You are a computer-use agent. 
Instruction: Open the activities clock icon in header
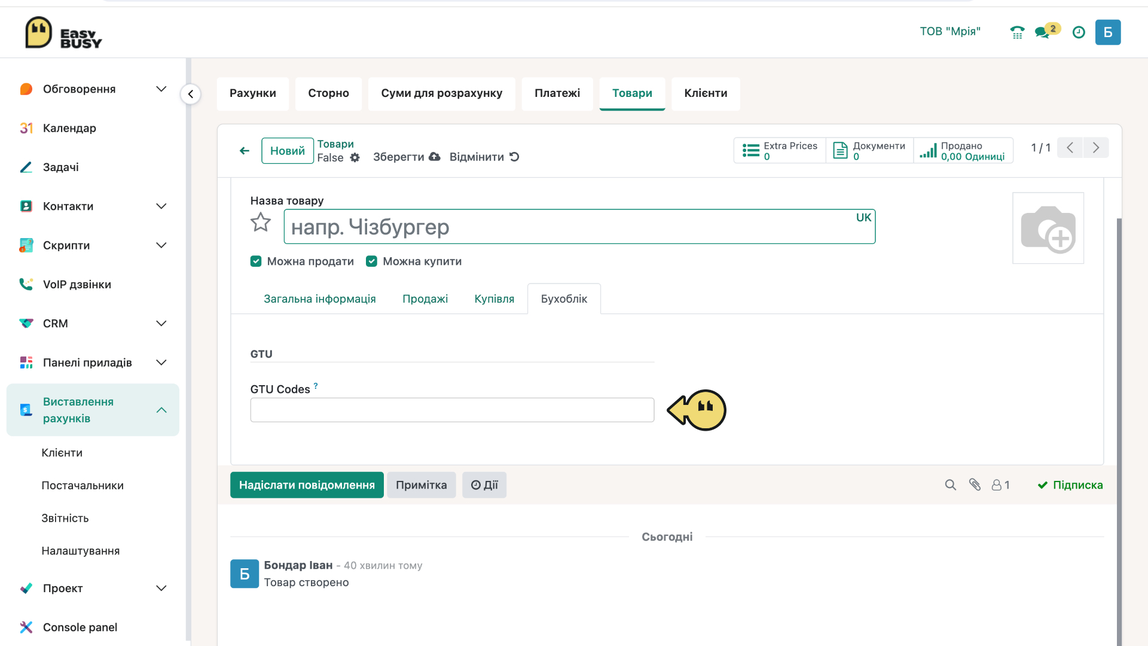tap(1079, 32)
